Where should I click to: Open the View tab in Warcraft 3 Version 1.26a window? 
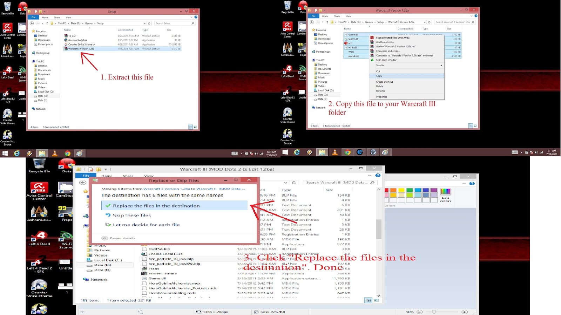(349, 16)
